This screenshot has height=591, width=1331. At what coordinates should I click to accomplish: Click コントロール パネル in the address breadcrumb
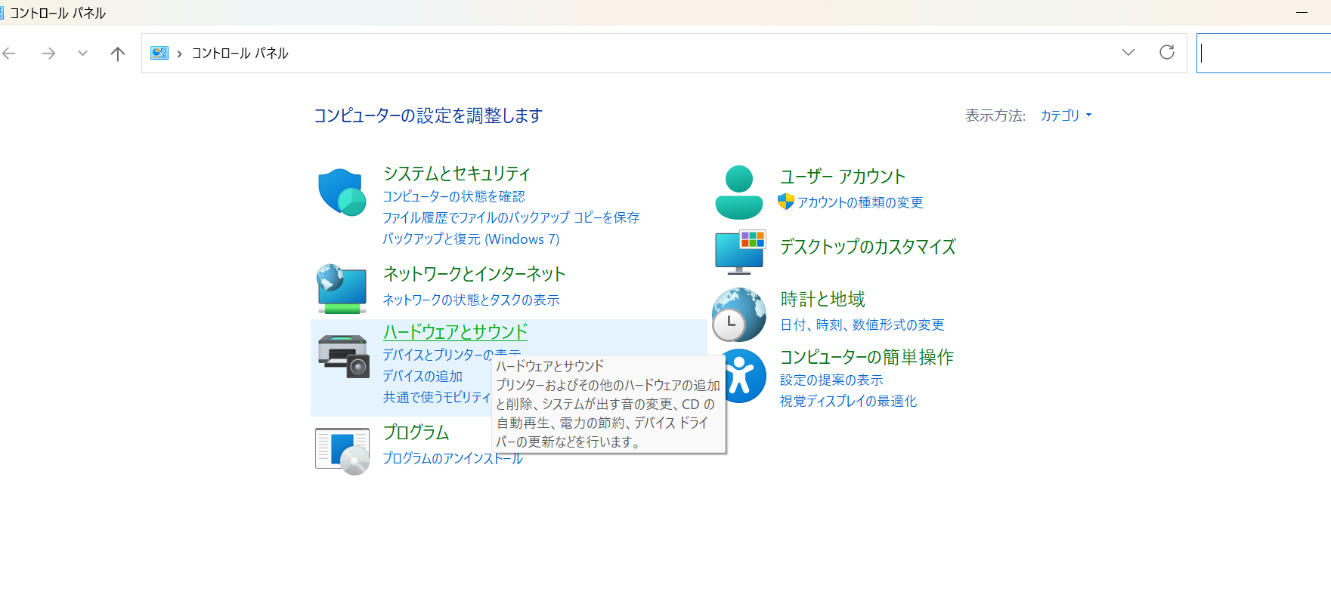(240, 53)
